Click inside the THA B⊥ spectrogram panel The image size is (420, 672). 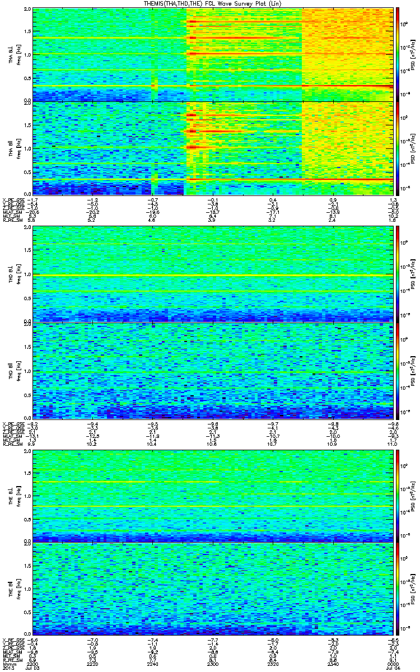pos(213,54)
